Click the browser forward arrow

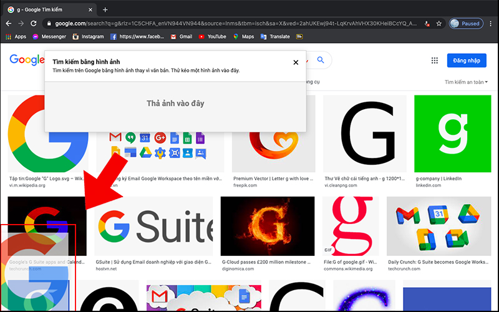pos(21,24)
